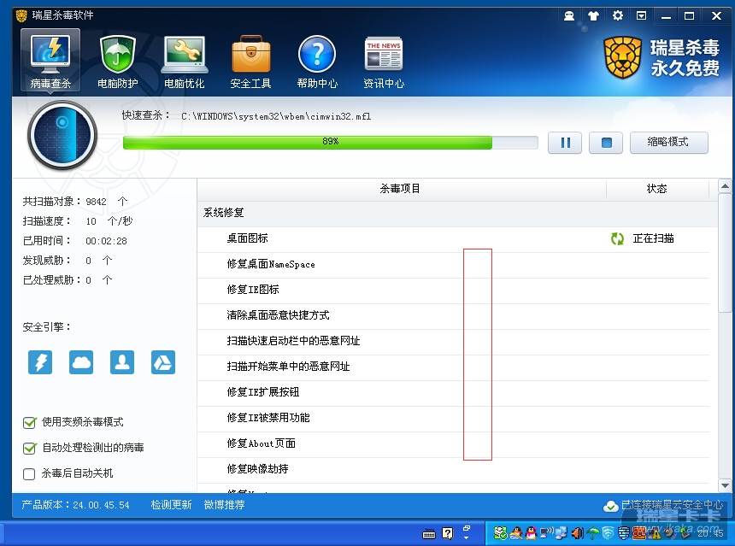The width and height of the screenshot is (735, 546).
Task: Click the scroll down arrow of list
Action: [x=725, y=485]
